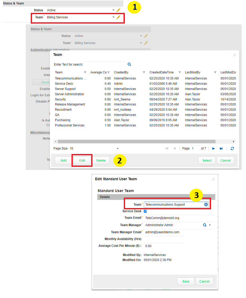246x298 pixels.
Task: Click pencil edit icon beside Billing Services team
Action: [118, 17]
